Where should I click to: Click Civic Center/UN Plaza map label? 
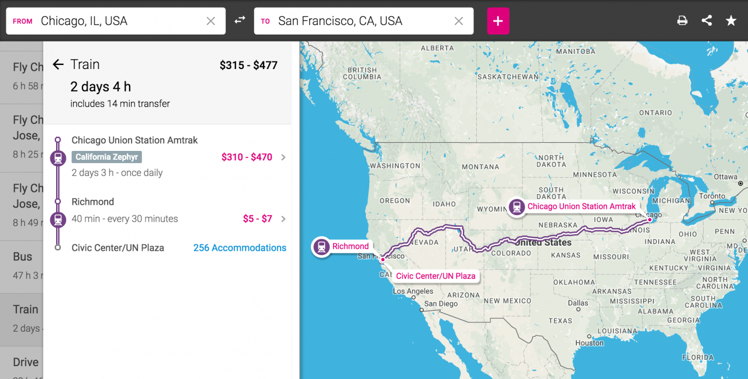(435, 276)
